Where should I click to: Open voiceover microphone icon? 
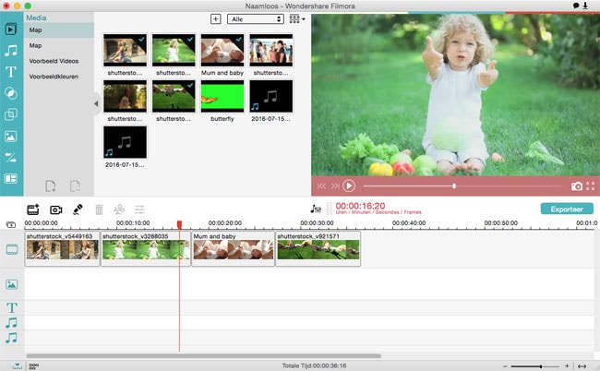pyautogui.click(x=78, y=209)
